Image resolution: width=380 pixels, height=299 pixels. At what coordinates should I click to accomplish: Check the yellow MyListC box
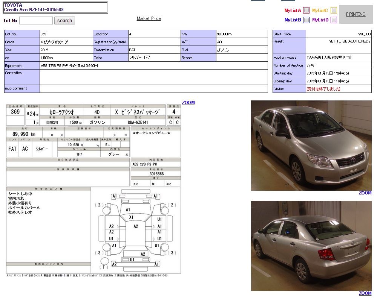[334, 11]
